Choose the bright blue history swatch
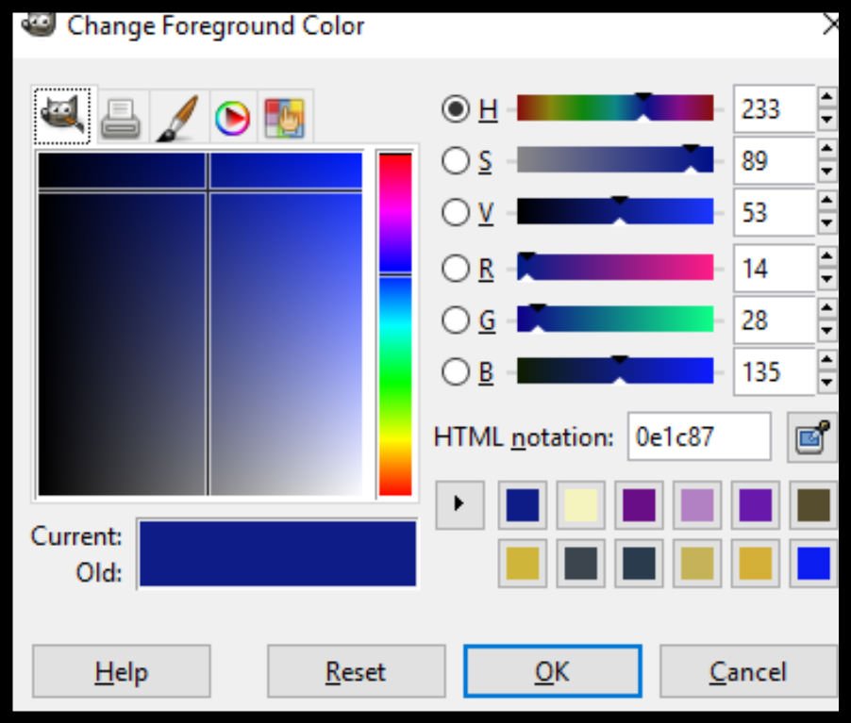Screen dimensions: 851x723 (x=813, y=563)
